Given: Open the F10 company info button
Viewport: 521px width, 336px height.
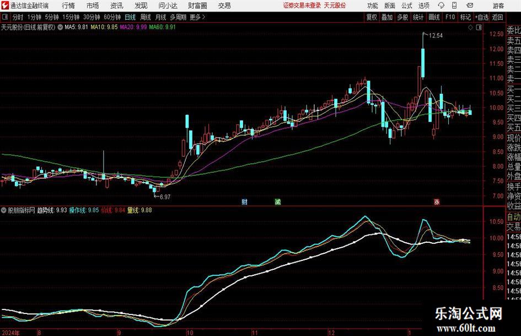Looking at the screenshot, I should [x=450, y=17].
